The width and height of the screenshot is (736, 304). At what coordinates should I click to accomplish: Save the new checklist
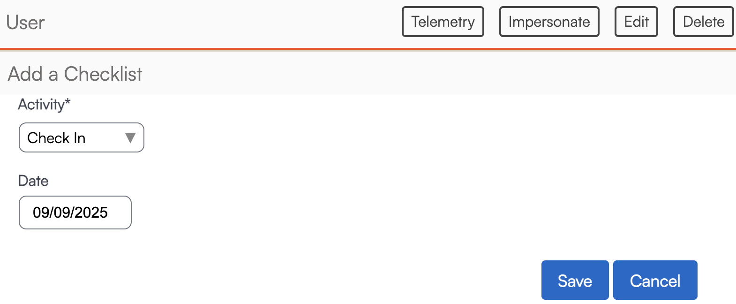[575, 280]
